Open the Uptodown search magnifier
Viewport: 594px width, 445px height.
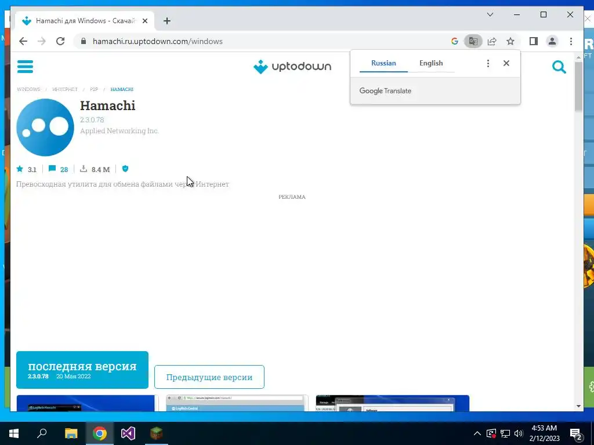(x=559, y=67)
